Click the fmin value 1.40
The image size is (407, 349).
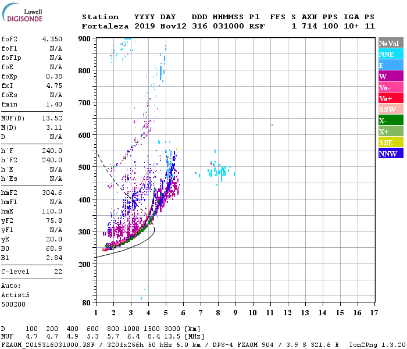coord(54,104)
